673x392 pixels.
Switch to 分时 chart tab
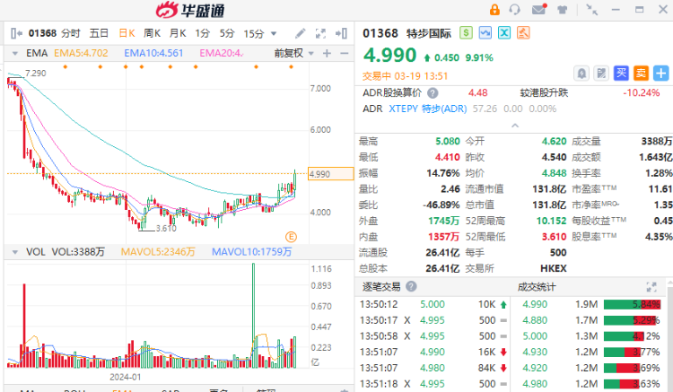[71, 33]
